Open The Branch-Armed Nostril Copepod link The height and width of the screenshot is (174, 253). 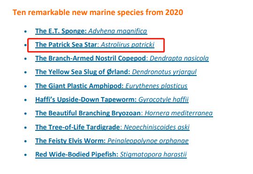pyautogui.click(x=91, y=58)
